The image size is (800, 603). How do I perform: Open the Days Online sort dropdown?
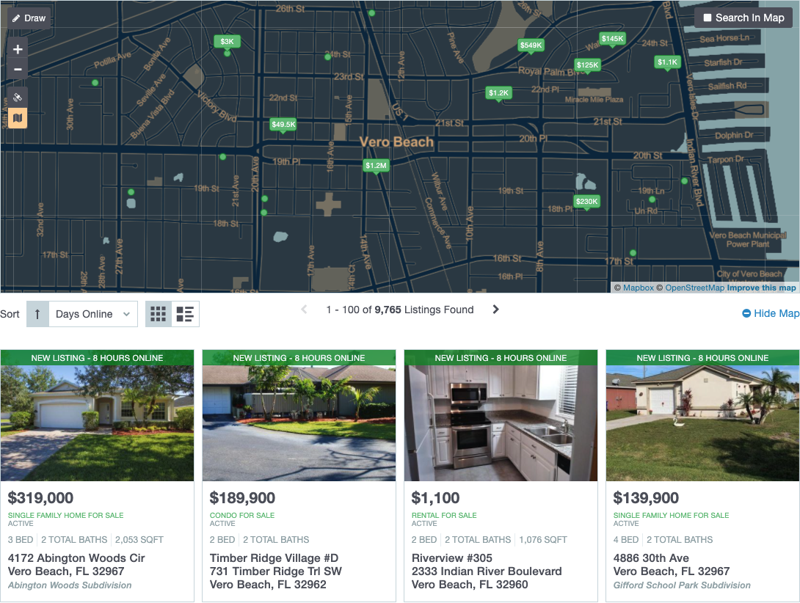coord(91,313)
